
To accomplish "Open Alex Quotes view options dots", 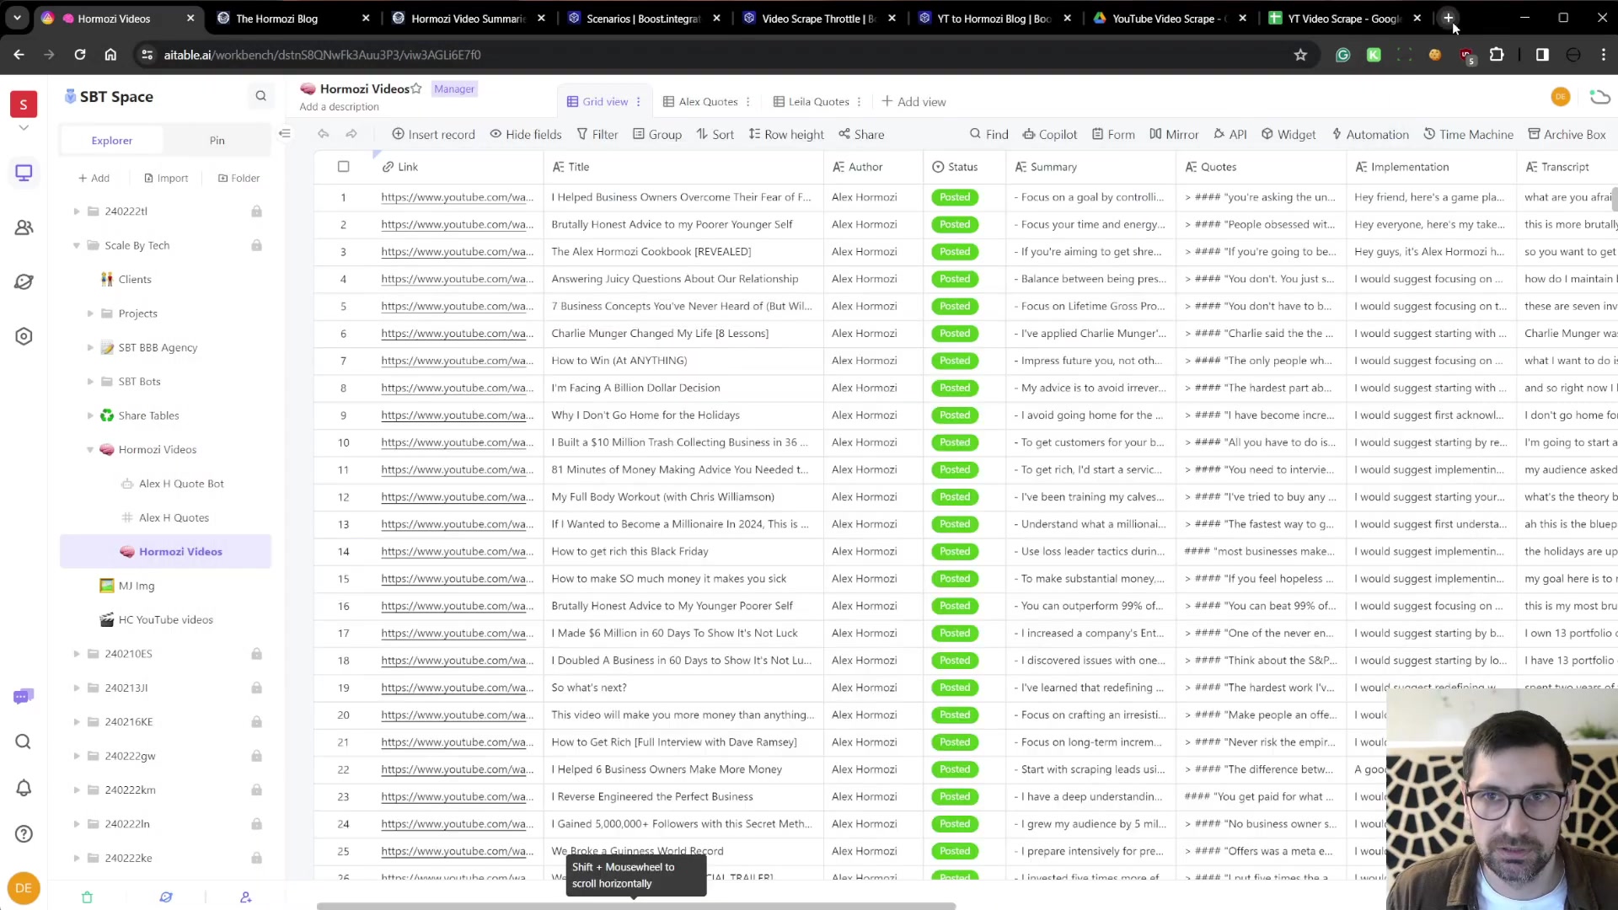I will 748,102.
